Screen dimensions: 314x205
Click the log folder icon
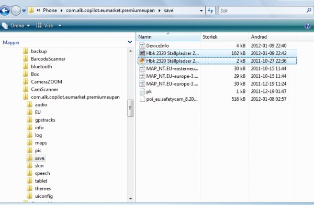tap(29, 135)
